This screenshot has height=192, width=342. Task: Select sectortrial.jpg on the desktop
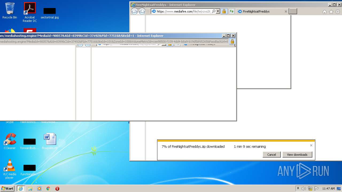click(50, 13)
